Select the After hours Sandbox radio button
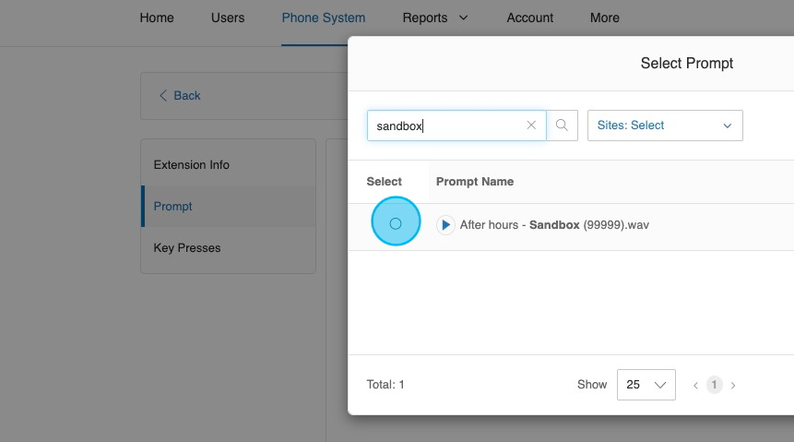This screenshot has height=442, width=794. (396, 223)
